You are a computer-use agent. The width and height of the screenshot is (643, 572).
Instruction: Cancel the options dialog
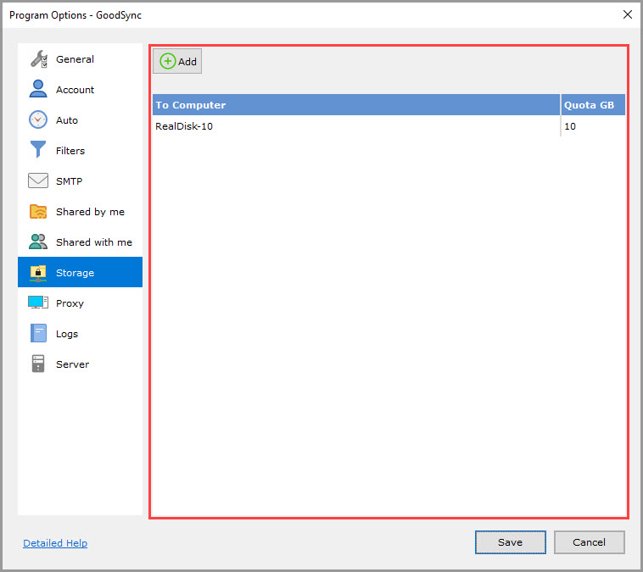point(589,542)
